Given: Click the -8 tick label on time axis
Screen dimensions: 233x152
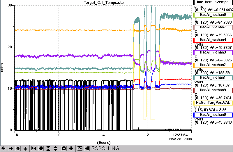Looking at the screenshot, I should 16,135.
